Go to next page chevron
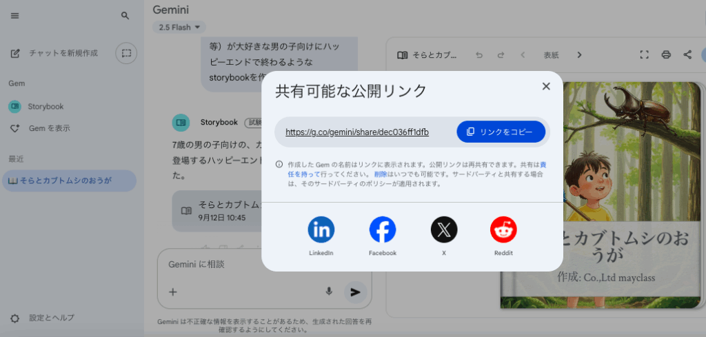The height and width of the screenshot is (337, 706). (579, 55)
